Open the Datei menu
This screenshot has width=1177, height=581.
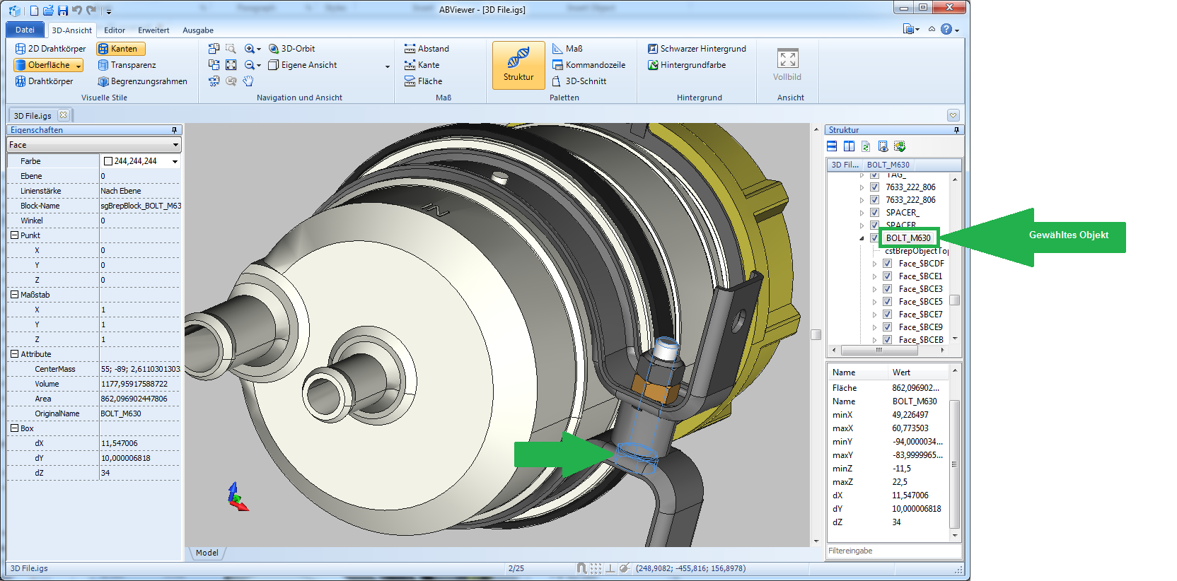click(x=25, y=30)
